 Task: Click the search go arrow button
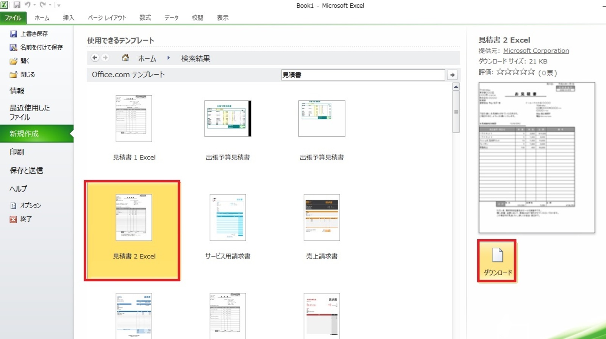[x=452, y=75]
